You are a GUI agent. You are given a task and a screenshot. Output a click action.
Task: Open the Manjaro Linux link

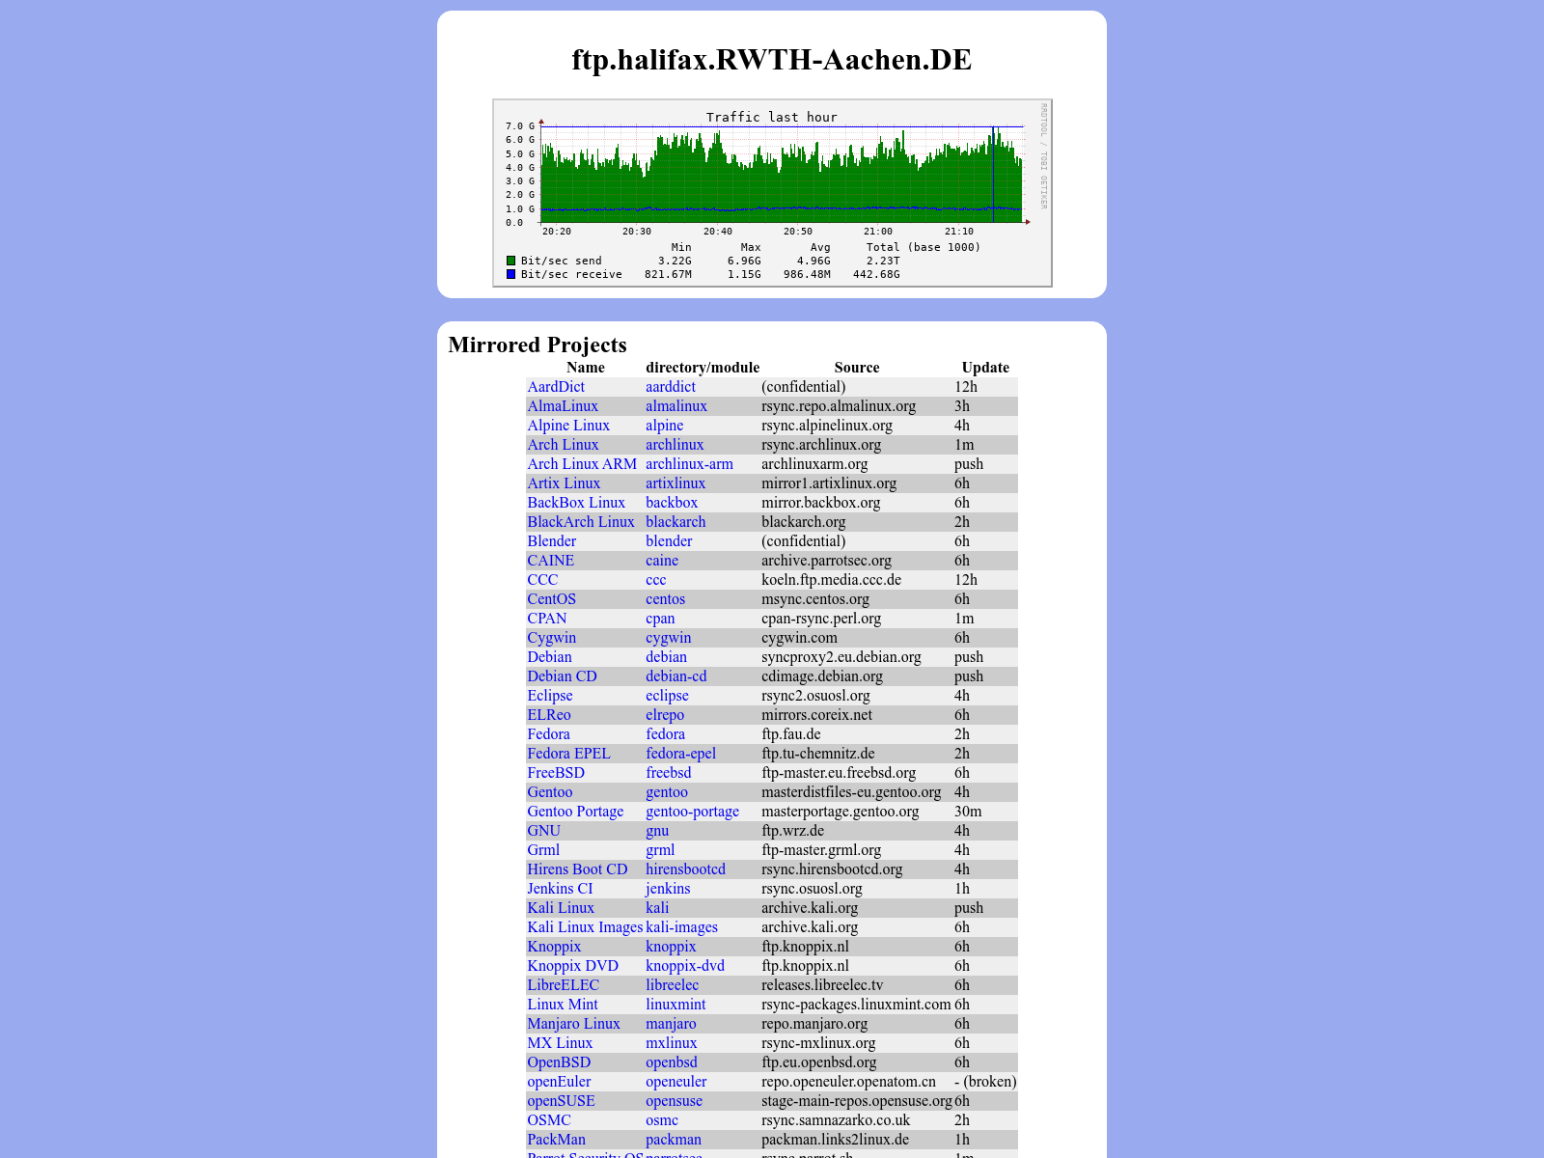click(573, 1024)
